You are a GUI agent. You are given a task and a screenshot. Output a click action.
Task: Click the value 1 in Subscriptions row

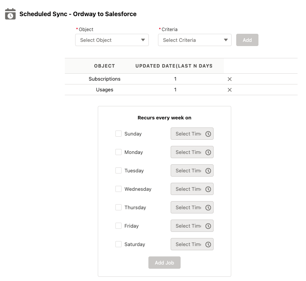(175, 79)
